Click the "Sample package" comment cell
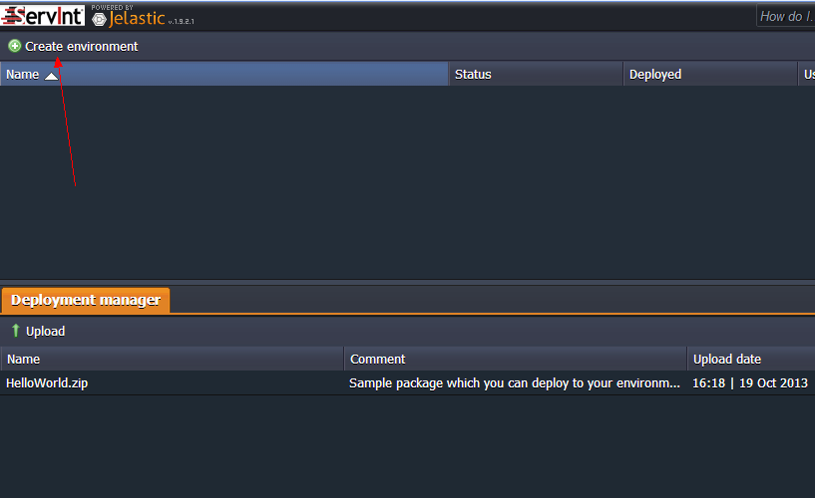The height and width of the screenshot is (498, 815). (515, 383)
